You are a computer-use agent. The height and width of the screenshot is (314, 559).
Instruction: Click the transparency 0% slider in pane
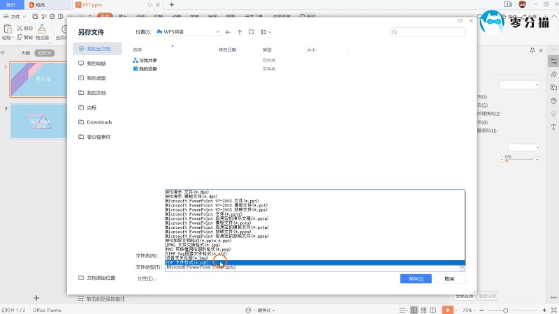(519, 159)
